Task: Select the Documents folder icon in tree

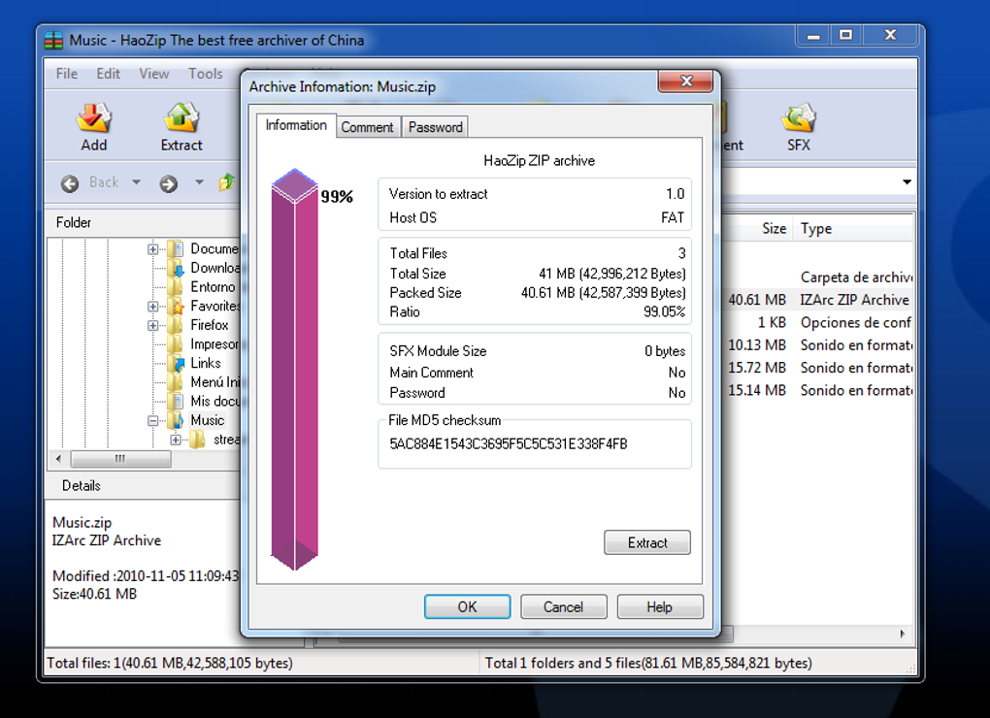Action: point(176,248)
